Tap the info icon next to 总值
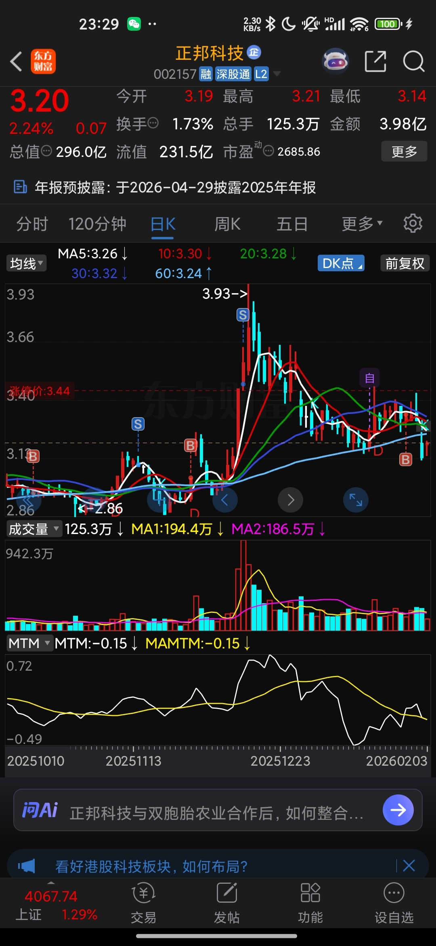Viewport: 436px width, 946px height. tap(47, 151)
